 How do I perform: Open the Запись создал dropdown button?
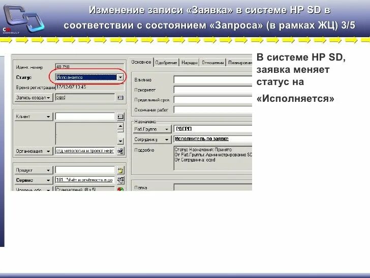pyautogui.click(x=34, y=98)
